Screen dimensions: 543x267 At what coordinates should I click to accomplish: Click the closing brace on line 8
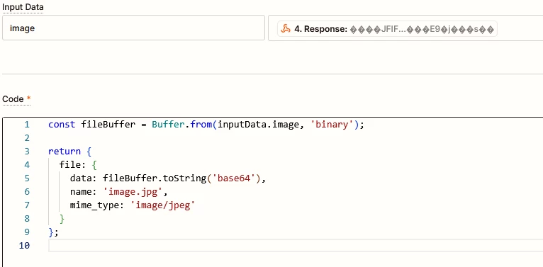tap(62, 219)
